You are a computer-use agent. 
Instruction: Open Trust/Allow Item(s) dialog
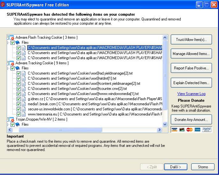point(191,40)
